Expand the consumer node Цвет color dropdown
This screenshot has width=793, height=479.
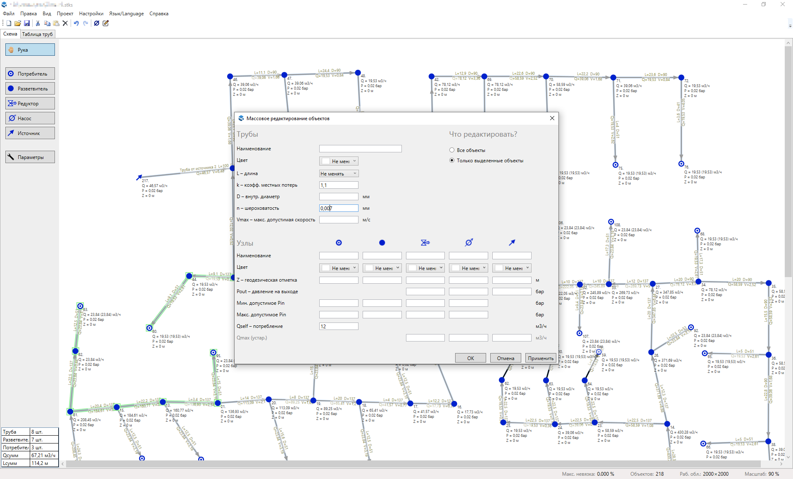(x=339, y=268)
